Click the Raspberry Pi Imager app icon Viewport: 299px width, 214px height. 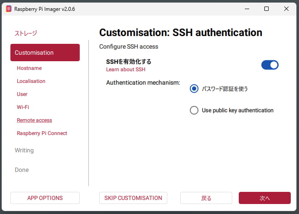[x=9, y=9]
